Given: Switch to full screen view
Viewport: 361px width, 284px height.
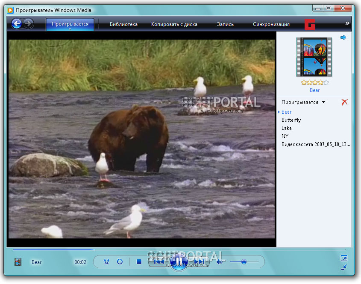Looking at the screenshot, I should pos(344,258).
